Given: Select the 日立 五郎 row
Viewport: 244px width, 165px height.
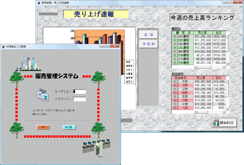Looking at the screenshot, I should click(199, 97).
